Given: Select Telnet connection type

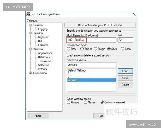Looking at the screenshot, I should [x=86, y=49].
